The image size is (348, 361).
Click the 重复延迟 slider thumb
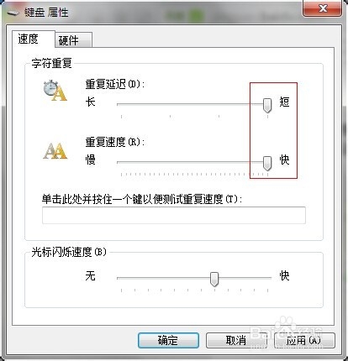pos(267,105)
